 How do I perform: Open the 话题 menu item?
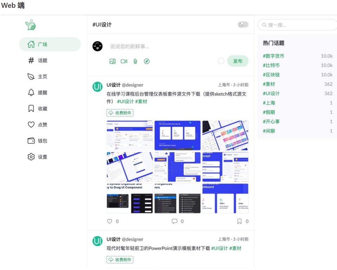click(42, 60)
